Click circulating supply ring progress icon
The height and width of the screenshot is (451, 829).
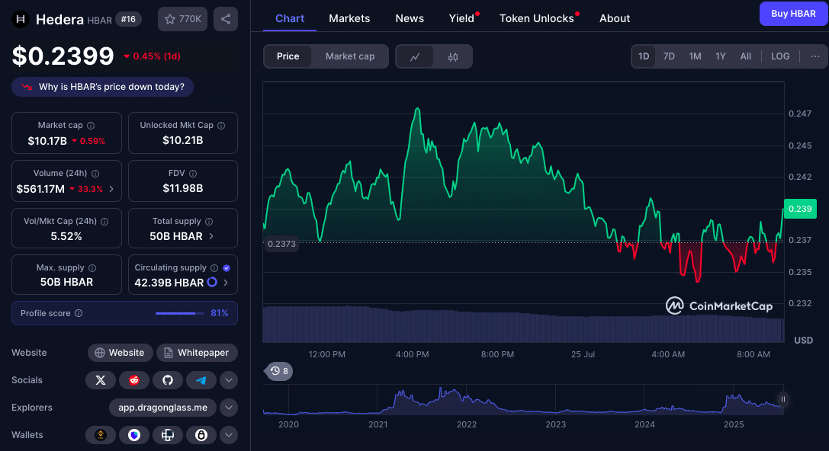(x=212, y=282)
